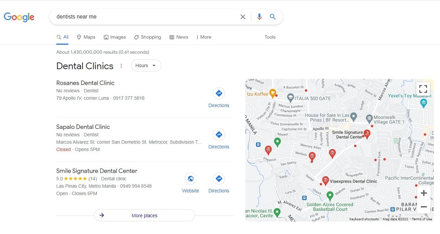Clear the search box with X icon
Screen dimensions: 440x234
(x=243, y=17)
